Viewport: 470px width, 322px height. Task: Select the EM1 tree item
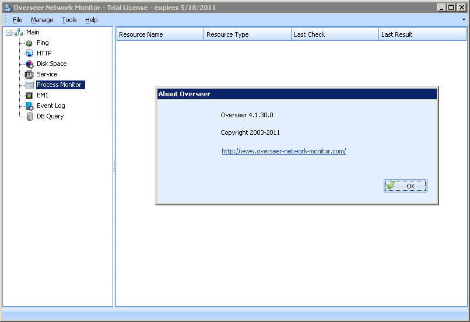pos(42,95)
